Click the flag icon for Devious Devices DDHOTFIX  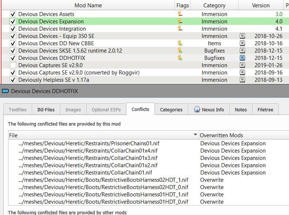(x=180, y=58)
